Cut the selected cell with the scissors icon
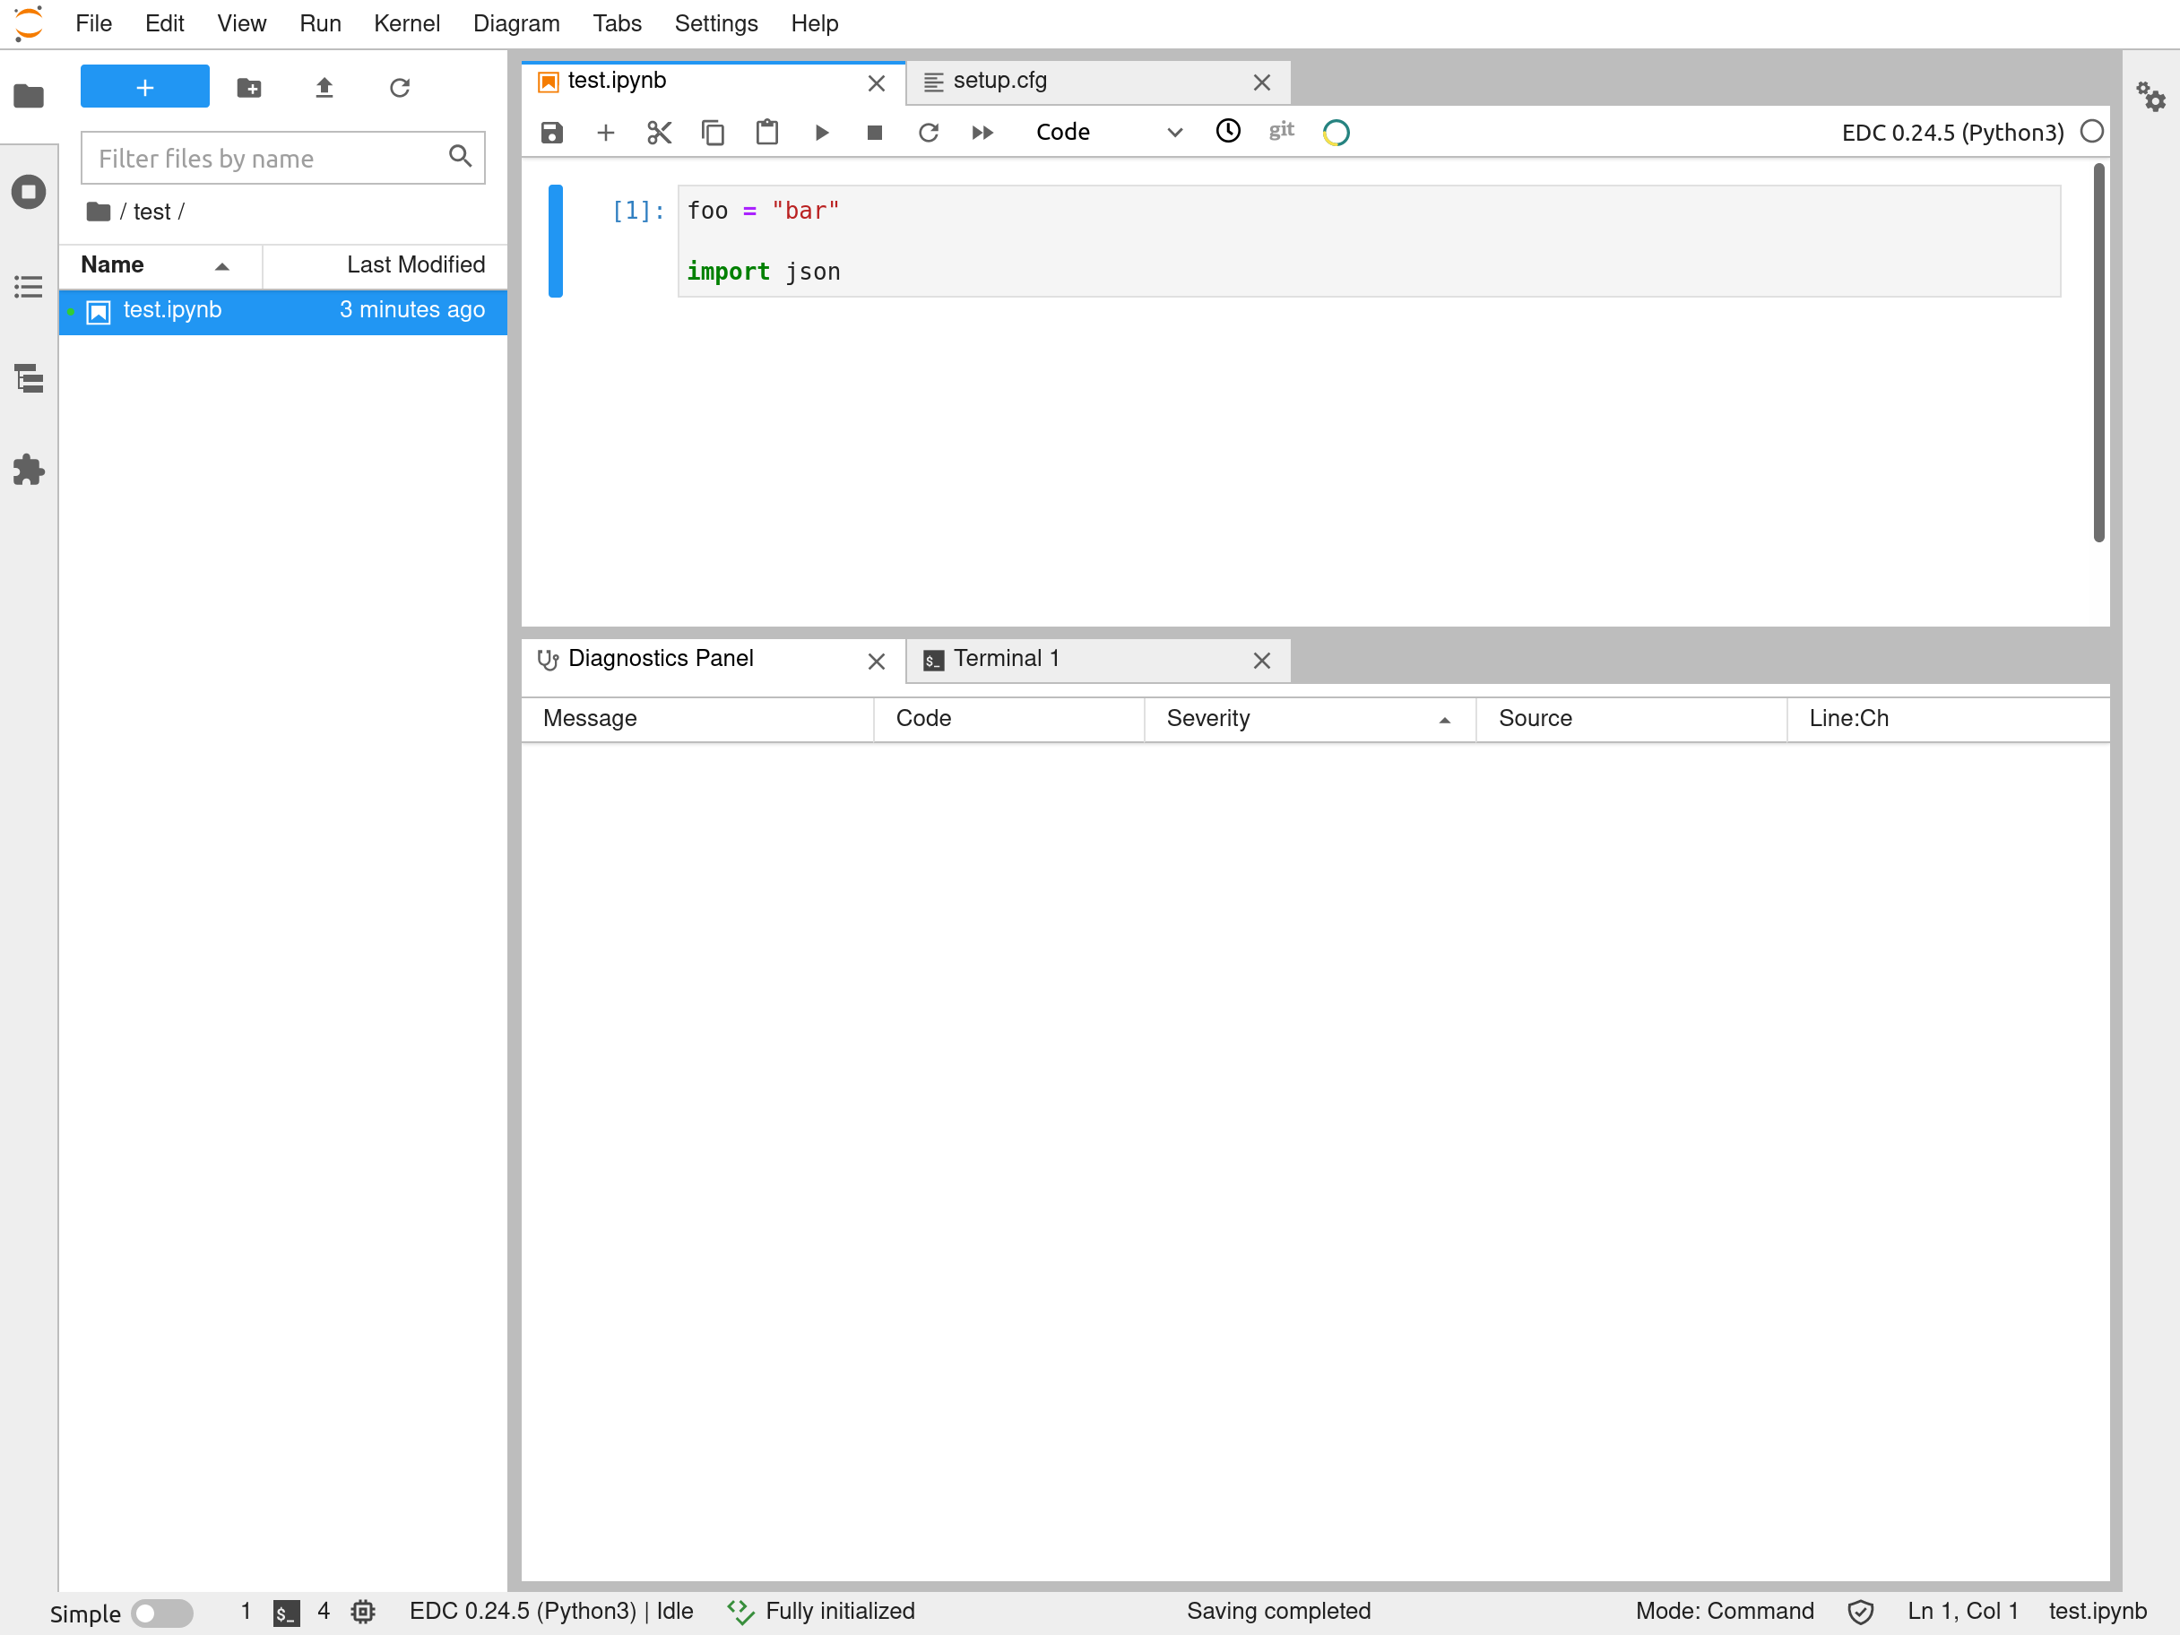Screen dimensions: 2180x1635 click(658, 132)
